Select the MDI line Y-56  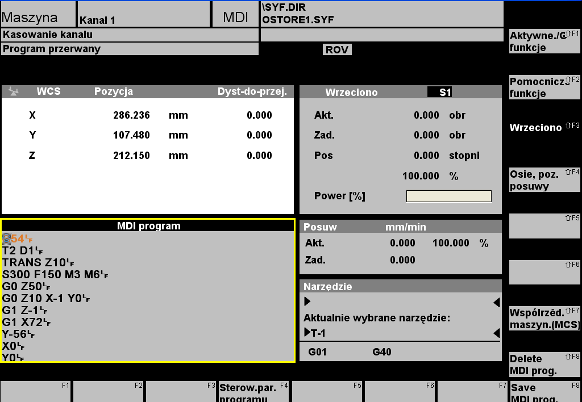[18, 334]
